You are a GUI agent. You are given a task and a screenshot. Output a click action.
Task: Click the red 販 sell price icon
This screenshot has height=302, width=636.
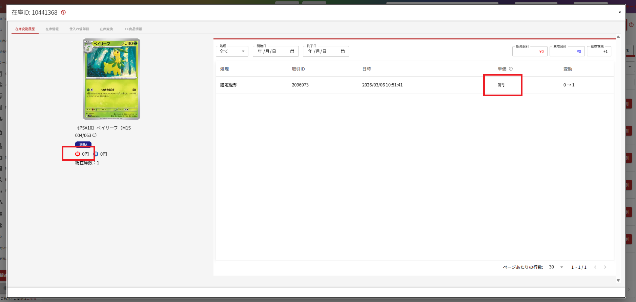pos(78,154)
